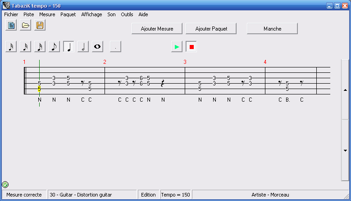
Task: Select the quarter note duration
Action: [69, 47]
